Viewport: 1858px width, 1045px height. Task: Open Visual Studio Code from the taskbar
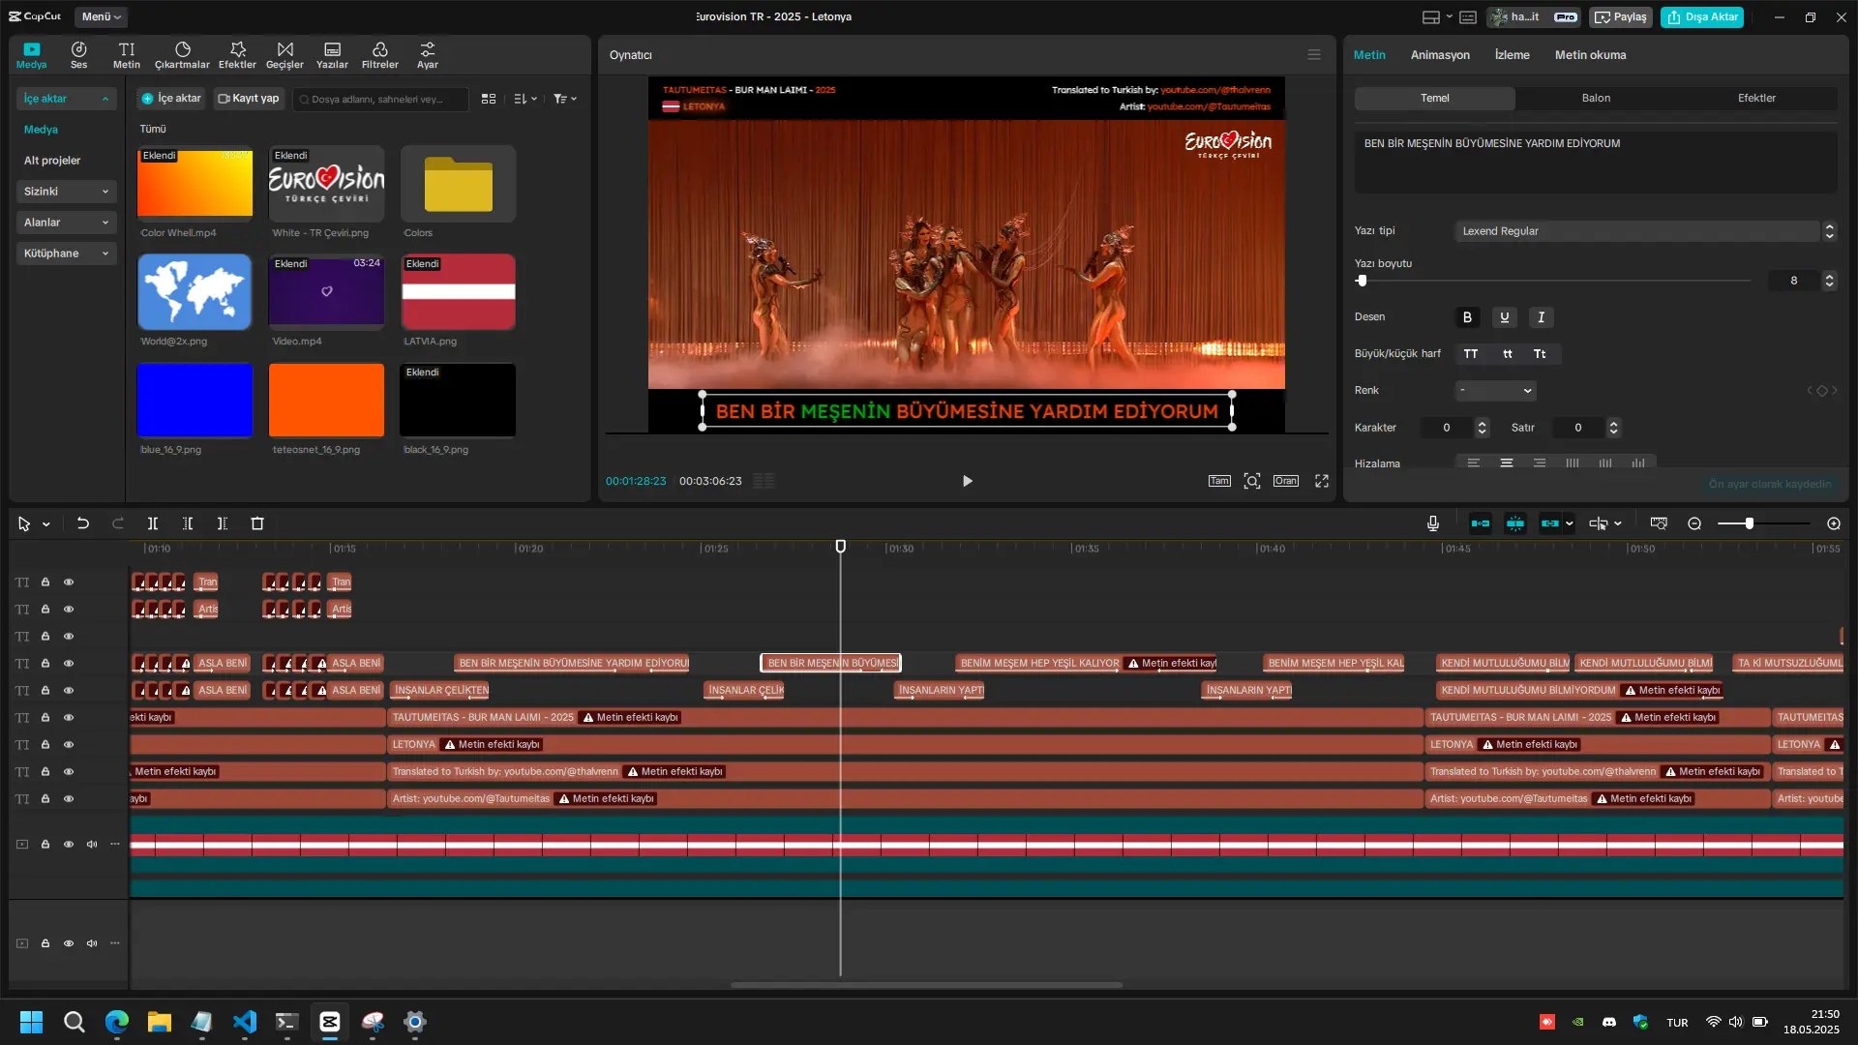pyautogui.click(x=245, y=1022)
